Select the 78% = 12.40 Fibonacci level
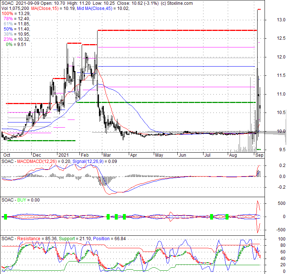 pyautogui.click(x=17, y=19)
